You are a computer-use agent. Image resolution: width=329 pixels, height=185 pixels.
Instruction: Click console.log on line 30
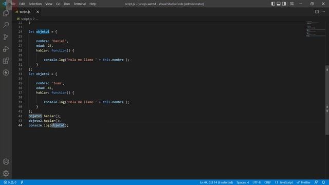tap(54, 60)
